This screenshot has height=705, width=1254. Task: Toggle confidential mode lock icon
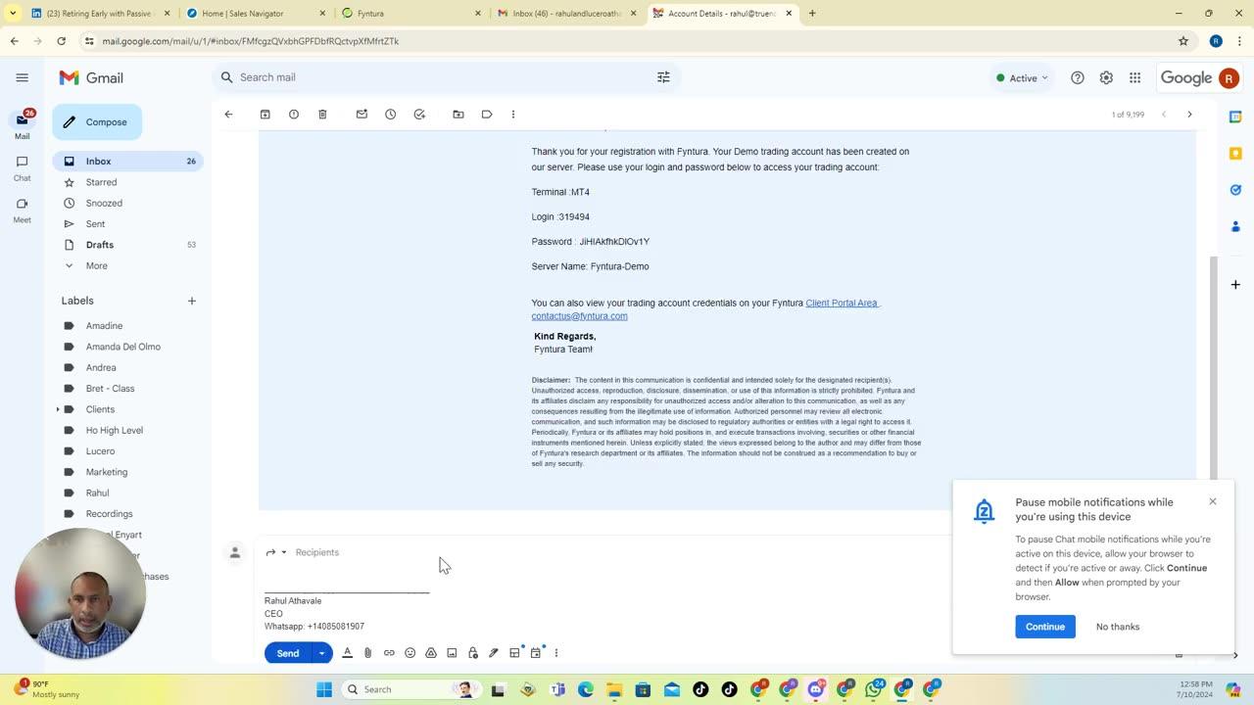(x=473, y=653)
